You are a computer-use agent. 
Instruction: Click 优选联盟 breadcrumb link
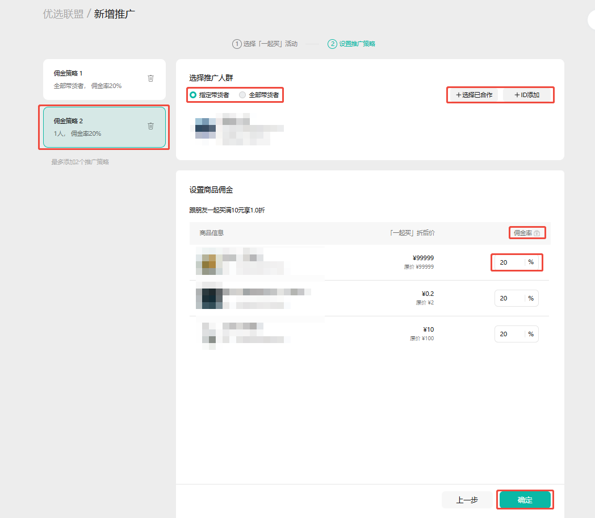tap(62, 14)
